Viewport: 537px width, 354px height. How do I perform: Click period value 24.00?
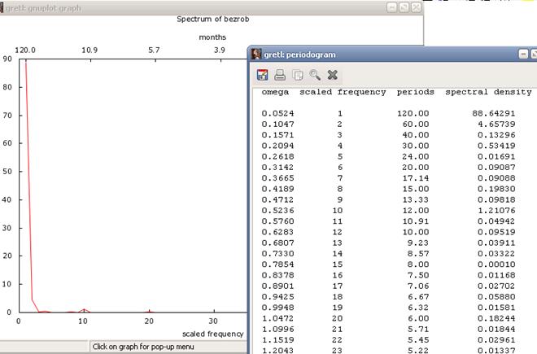[416, 156]
